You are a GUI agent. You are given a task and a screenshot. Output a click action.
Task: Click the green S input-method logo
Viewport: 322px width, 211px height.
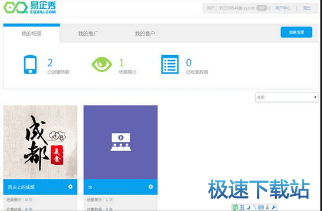(235, 207)
